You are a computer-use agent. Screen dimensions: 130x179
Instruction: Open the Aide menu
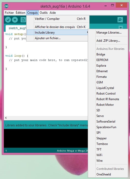53,13
